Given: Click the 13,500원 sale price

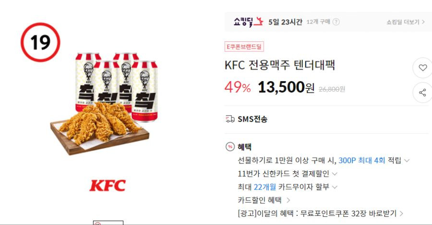Looking at the screenshot, I should coord(286,87).
